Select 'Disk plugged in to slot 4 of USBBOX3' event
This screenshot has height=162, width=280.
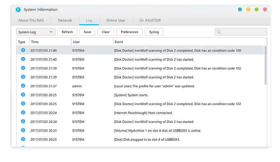point(147,139)
